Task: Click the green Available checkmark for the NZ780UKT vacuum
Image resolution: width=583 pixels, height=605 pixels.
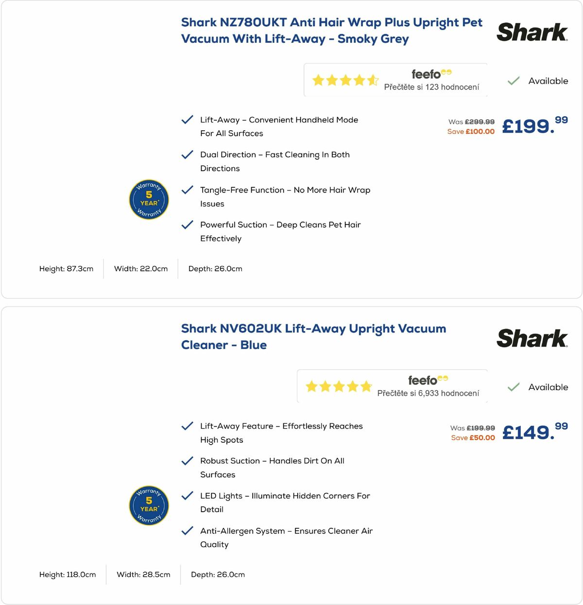Action: point(513,81)
